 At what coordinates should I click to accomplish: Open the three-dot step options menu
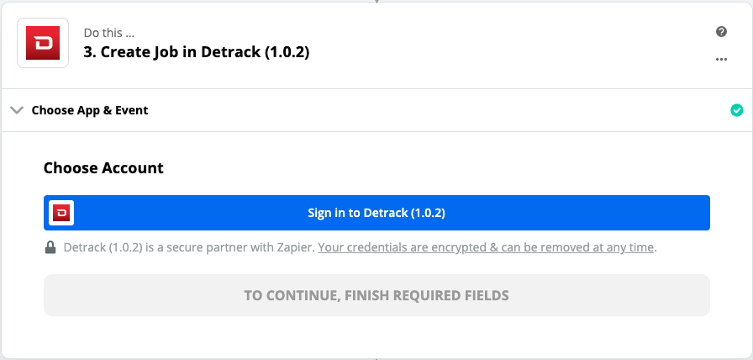point(721,59)
